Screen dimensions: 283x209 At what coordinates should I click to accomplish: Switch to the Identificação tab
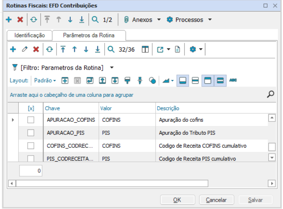(30, 35)
